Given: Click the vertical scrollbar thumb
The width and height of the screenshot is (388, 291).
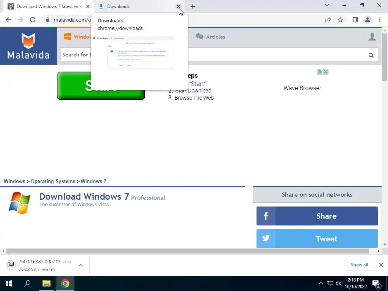Looking at the screenshot, I should pos(385,57).
